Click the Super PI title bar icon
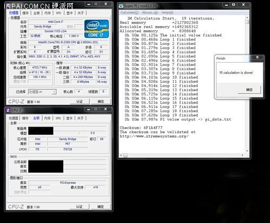This screenshot has width=270, height=223. pos(121,6)
